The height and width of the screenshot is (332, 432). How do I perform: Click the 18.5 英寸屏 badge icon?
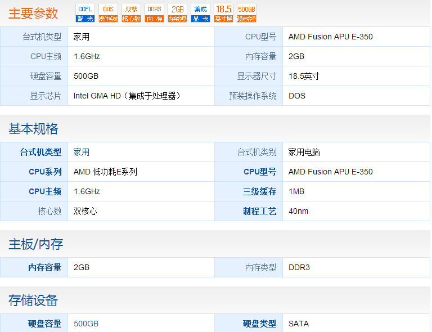(x=224, y=13)
